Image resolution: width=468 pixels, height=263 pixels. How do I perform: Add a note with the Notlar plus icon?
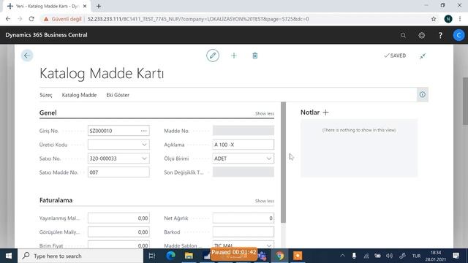pyautogui.click(x=325, y=113)
